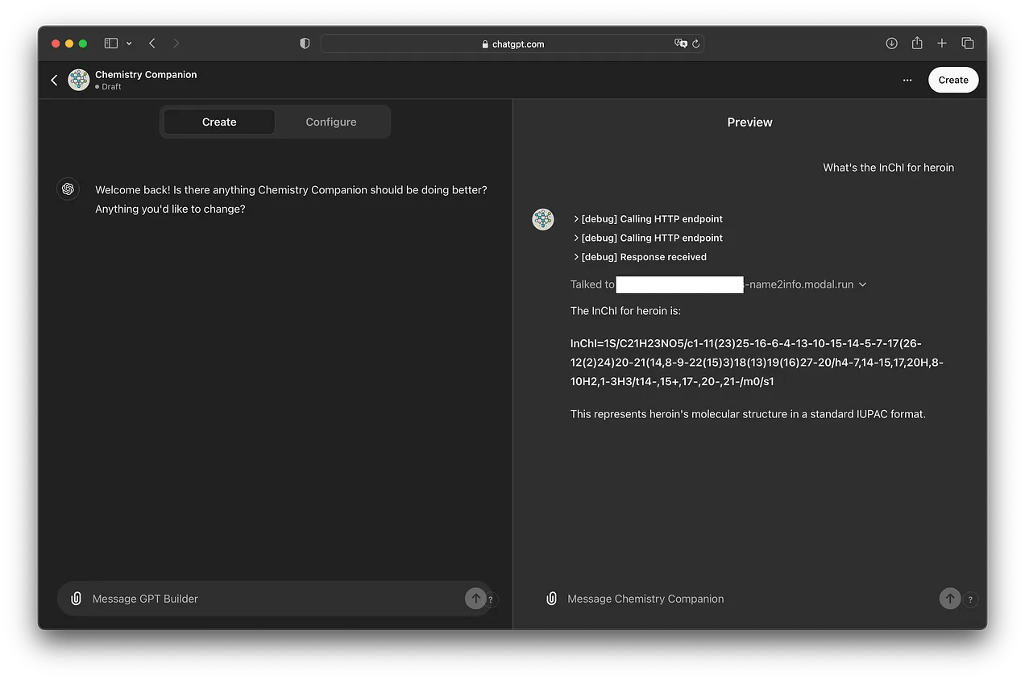Minimize the window with the yellow button
Viewport: 1025px width, 680px height.
69,44
